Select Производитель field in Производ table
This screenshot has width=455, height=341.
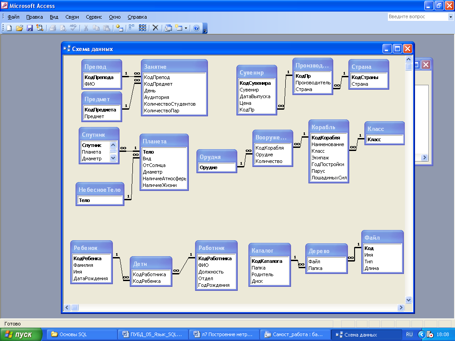[312, 83]
